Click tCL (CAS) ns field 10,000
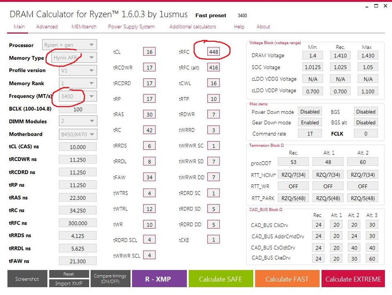This screenshot has width=392, height=295. [x=78, y=147]
